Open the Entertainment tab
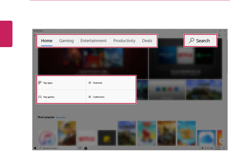Viewport: 231px width, 155px height. 94,41
